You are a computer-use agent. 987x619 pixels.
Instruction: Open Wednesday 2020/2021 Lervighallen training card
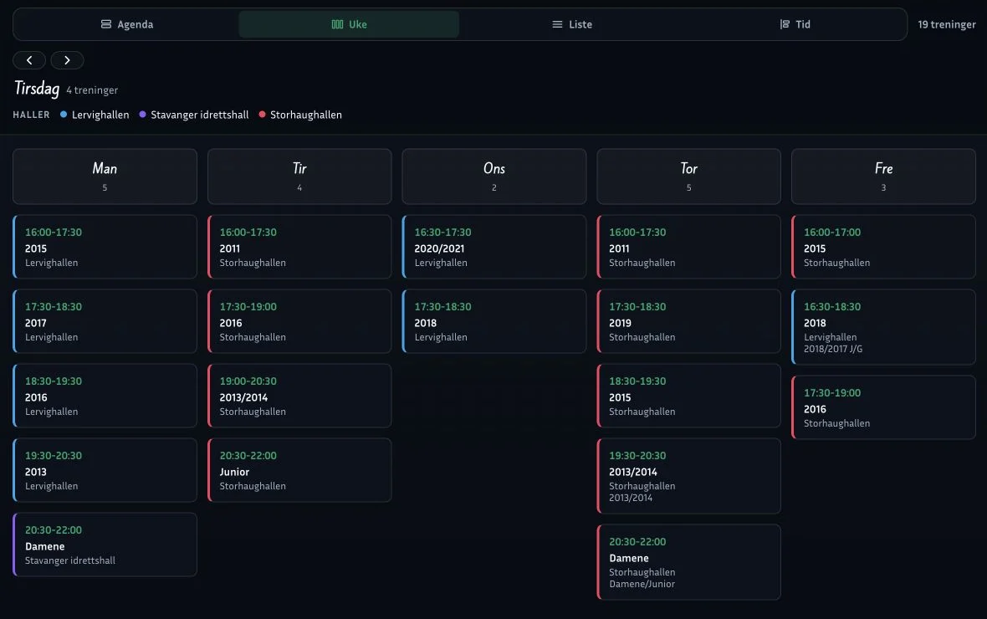(x=494, y=247)
